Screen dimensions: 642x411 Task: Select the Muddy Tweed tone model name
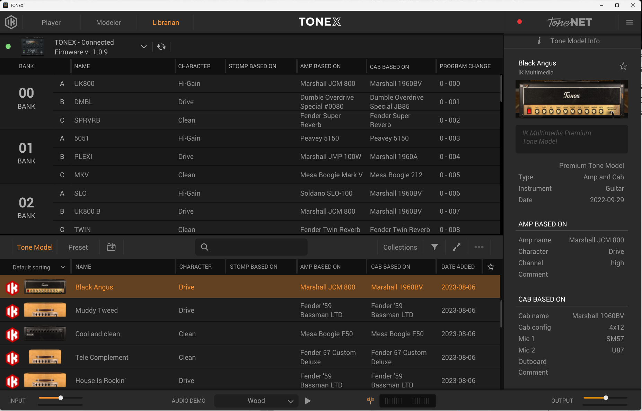97,310
